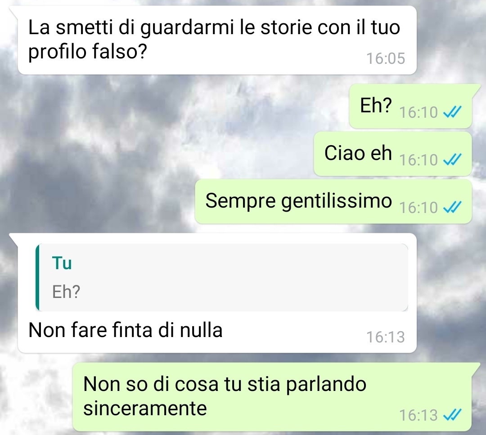Click the double-check on the 16:13 sent message

452,415
